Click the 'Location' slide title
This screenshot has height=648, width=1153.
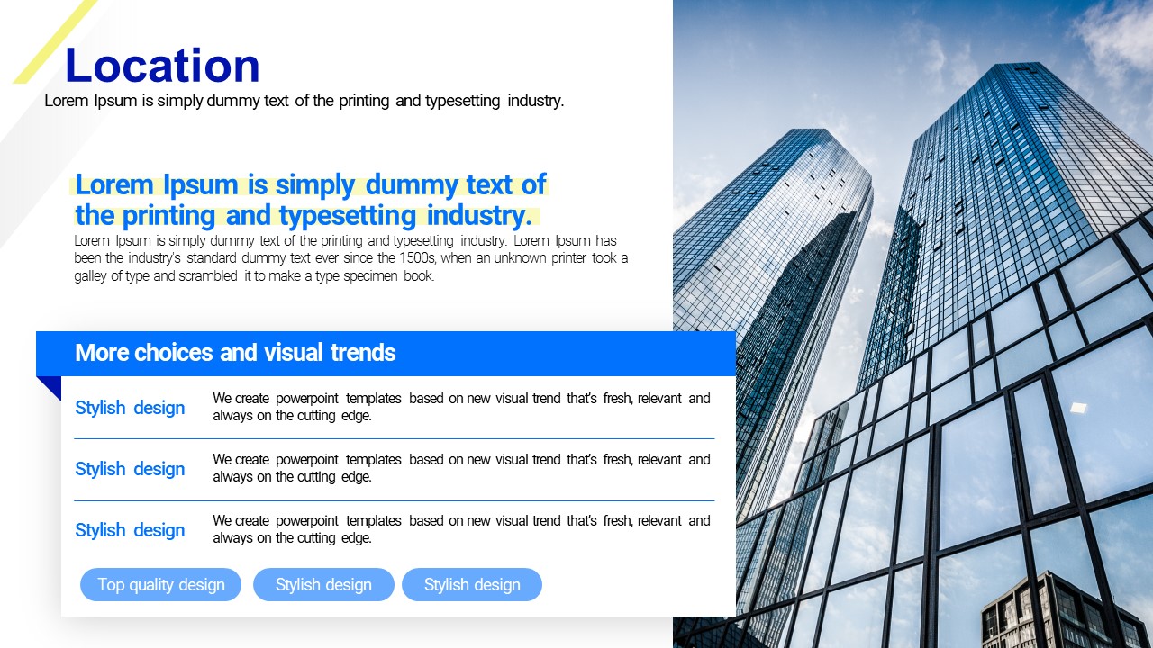pos(162,66)
